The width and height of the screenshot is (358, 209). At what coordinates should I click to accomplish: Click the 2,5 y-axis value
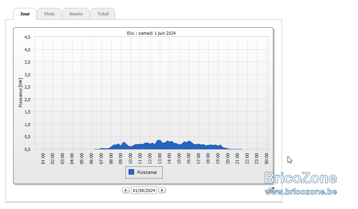pyautogui.click(x=27, y=87)
